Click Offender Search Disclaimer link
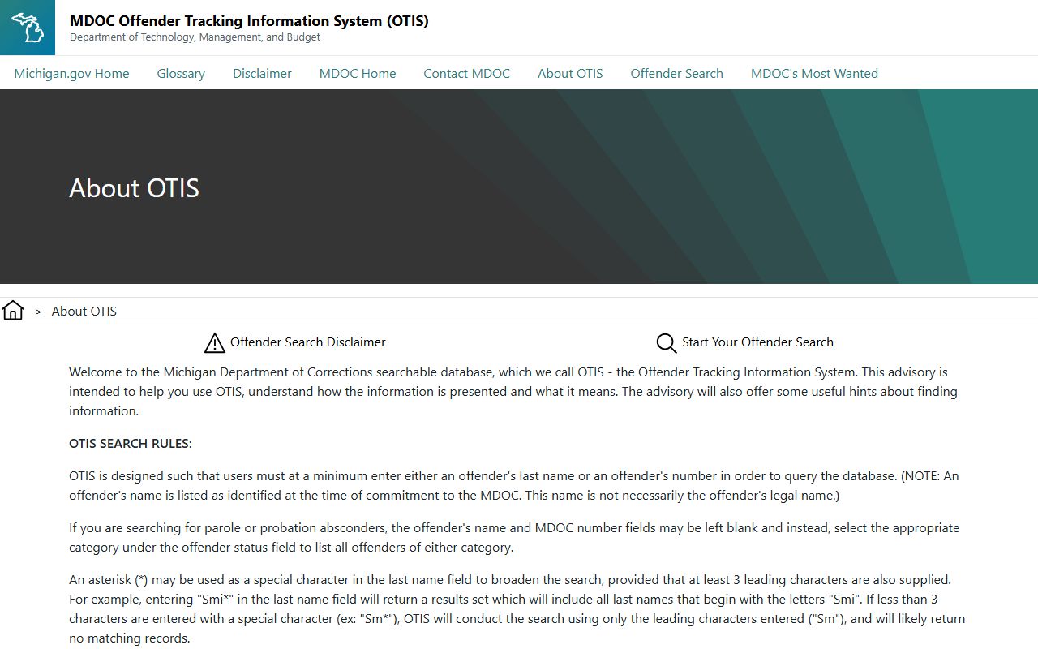 308,342
